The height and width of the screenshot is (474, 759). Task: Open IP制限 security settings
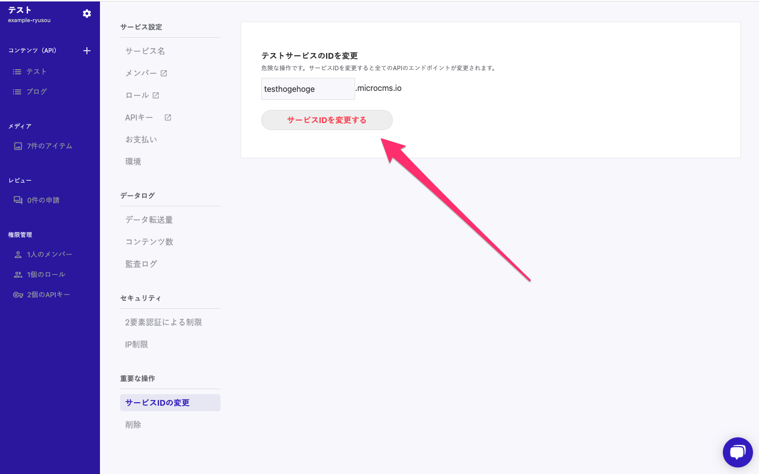coord(137,344)
